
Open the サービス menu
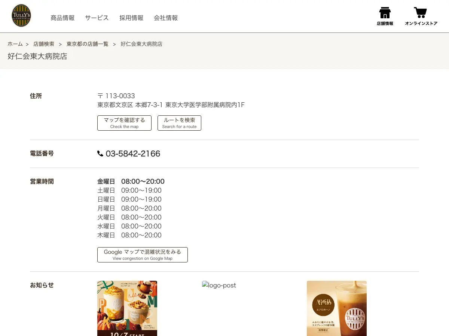pos(97,18)
